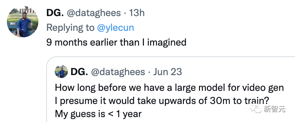Click the WeChat logo watermark
This screenshot has width=295, height=122.
point(256,109)
